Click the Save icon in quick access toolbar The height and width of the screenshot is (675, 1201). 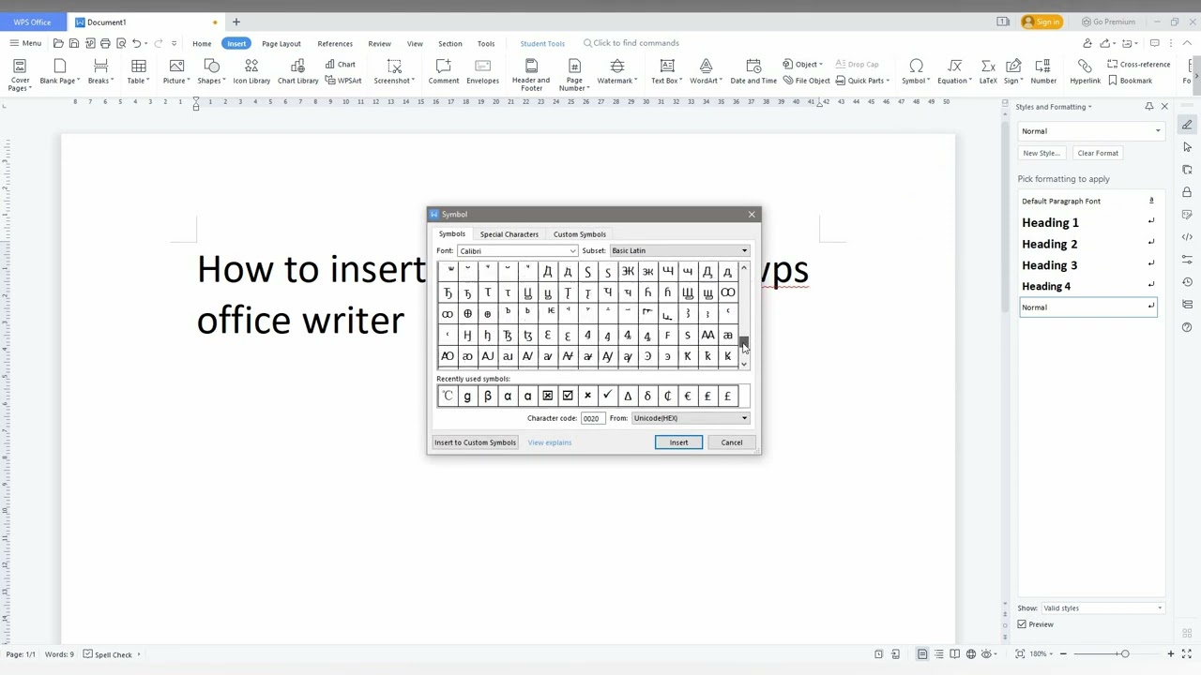point(74,43)
